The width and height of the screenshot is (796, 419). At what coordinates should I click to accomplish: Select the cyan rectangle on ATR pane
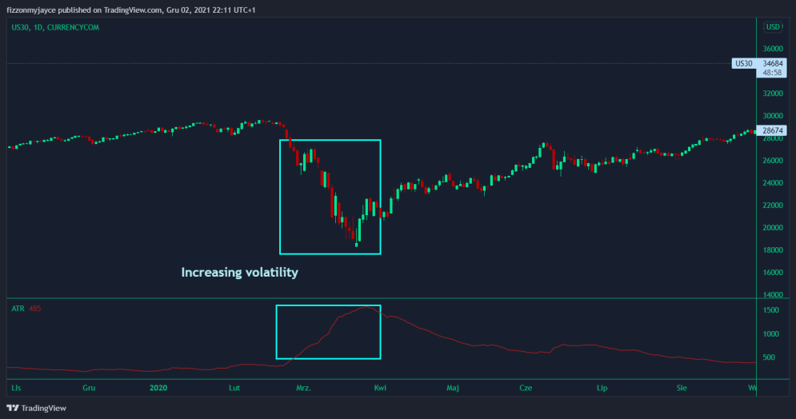pyautogui.click(x=329, y=333)
